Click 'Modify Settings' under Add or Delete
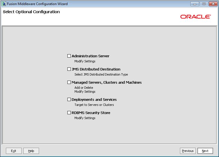 pos(85,92)
